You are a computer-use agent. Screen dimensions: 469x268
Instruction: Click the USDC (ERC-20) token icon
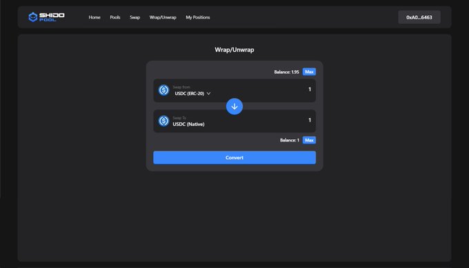[163, 90]
